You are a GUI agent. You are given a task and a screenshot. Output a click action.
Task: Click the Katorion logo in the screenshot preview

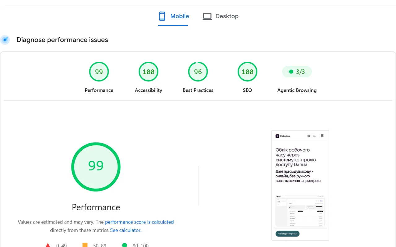(x=283, y=136)
